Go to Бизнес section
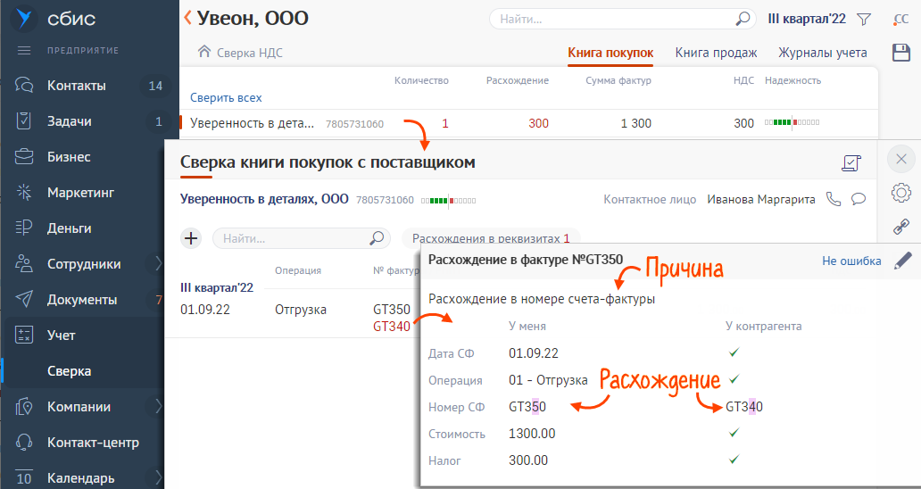This screenshot has height=489, width=921. [x=69, y=157]
